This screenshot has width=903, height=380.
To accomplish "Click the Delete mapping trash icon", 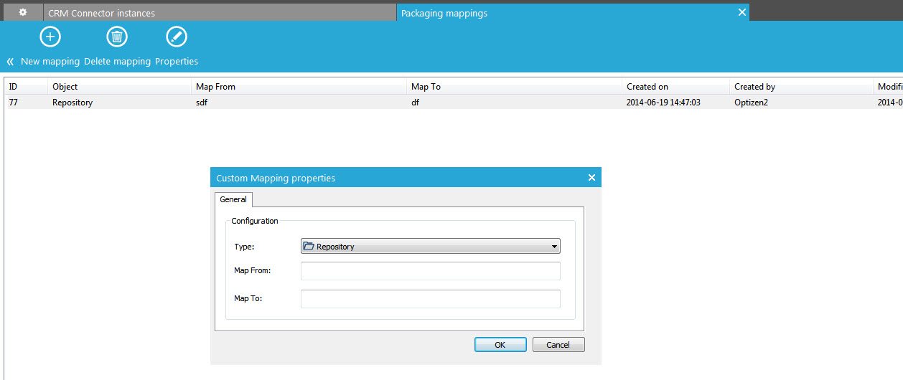I will [117, 37].
